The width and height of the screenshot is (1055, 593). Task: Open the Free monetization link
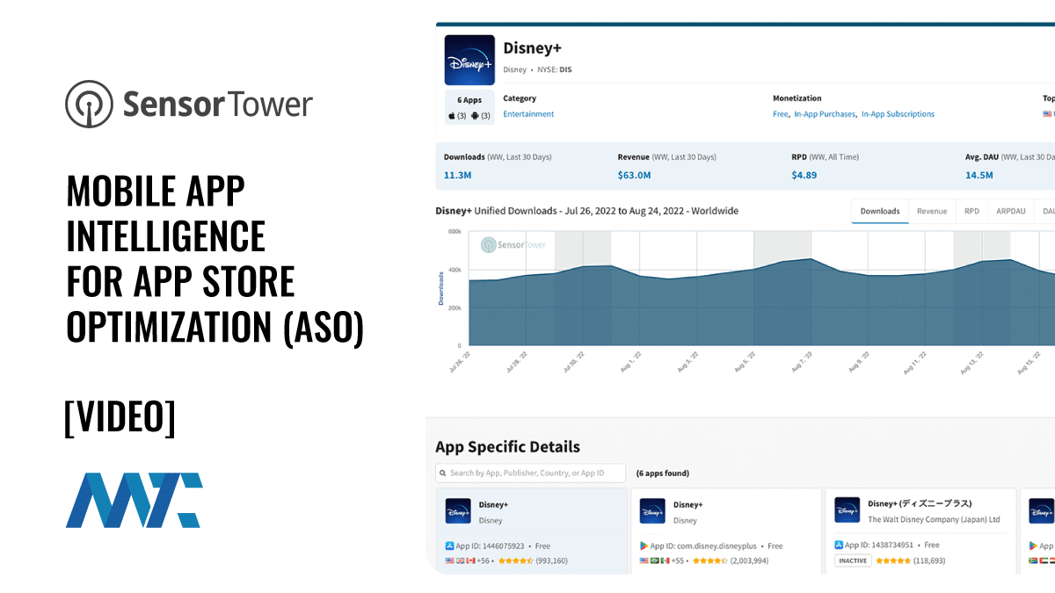(x=781, y=114)
